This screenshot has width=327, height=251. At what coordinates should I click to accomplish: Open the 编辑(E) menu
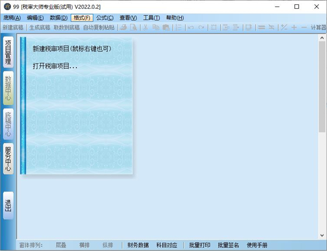pyautogui.click(x=35, y=18)
